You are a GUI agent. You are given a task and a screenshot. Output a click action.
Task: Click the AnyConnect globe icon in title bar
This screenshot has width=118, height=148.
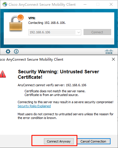point(5,4)
